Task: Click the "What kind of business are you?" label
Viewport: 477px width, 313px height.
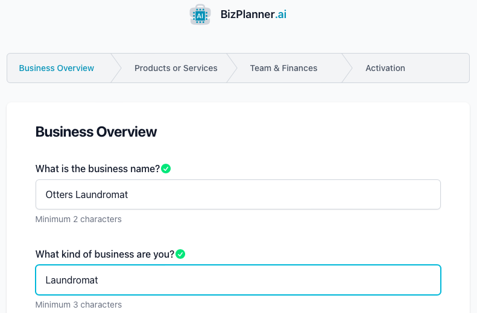Action: tap(104, 254)
